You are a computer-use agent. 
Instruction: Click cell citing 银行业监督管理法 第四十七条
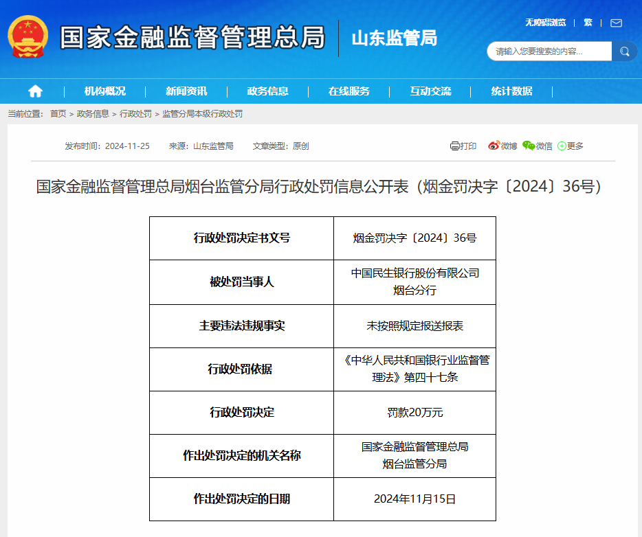[414, 369]
